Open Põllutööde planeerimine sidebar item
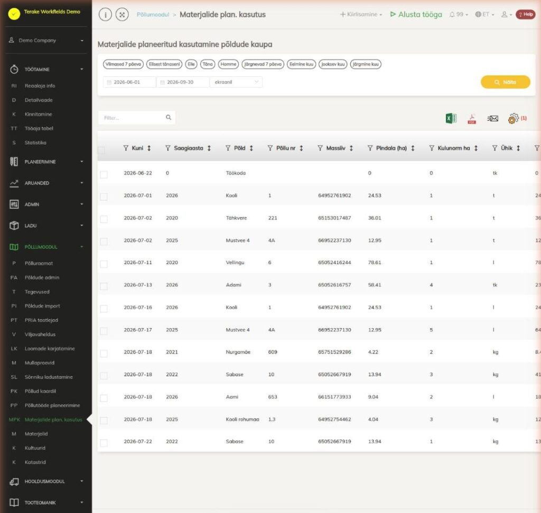The width and height of the screenshot is (541, 513). [x=52, y=405]
